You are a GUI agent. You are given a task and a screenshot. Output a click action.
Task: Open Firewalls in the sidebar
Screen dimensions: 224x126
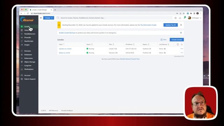pos(29,37)
